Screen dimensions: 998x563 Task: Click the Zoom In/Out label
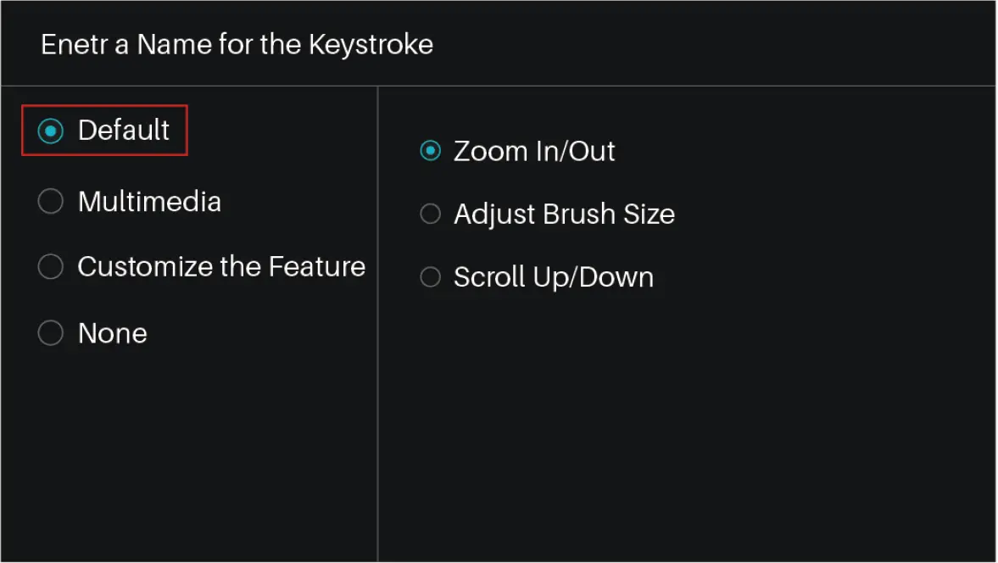(534, 150)
